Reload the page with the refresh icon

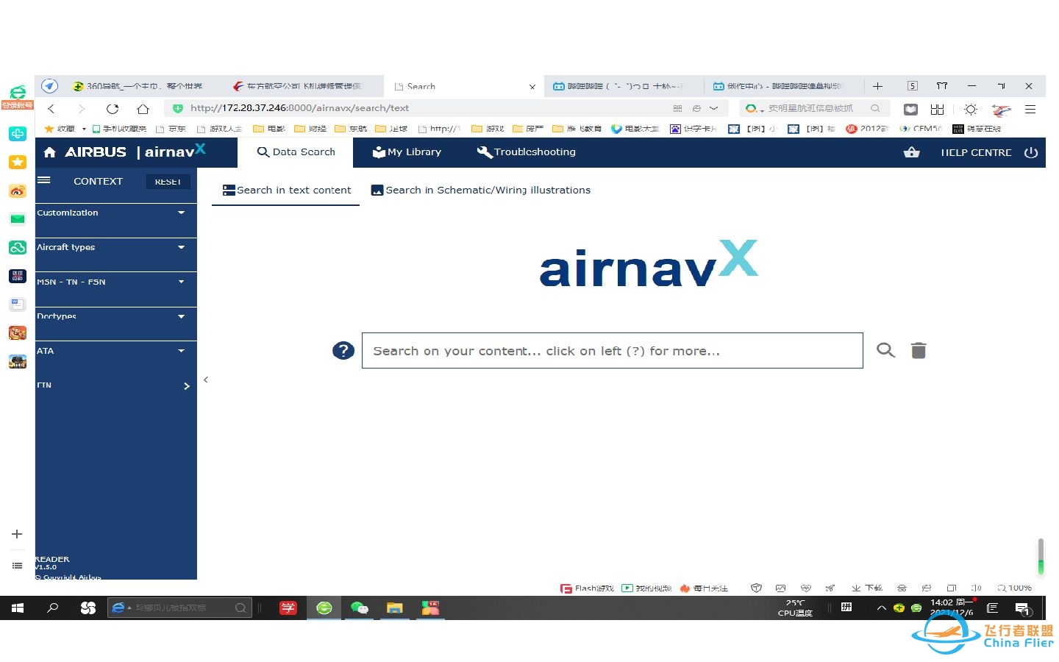pos(112,108)
